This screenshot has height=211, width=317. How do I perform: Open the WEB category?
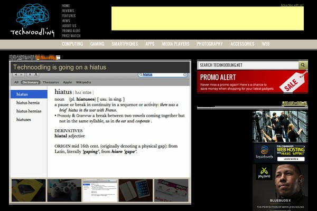coord(266,44)
